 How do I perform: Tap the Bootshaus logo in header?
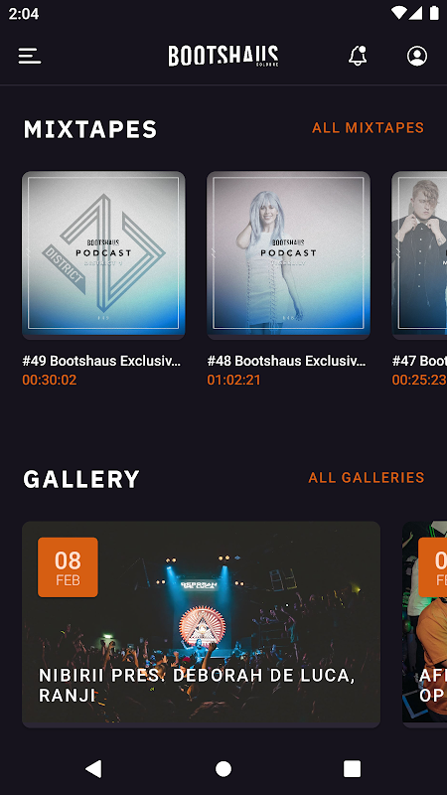tap(223, 56)
